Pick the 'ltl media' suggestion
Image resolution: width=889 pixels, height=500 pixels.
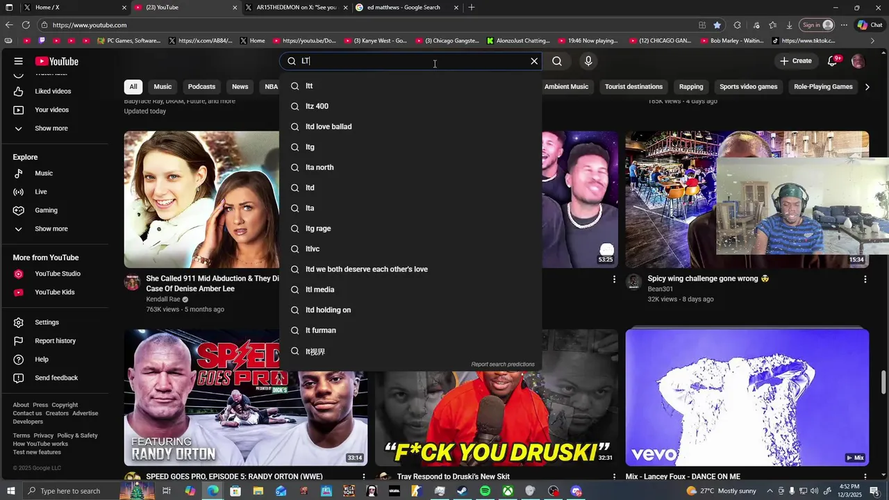(x=410, y=290)
